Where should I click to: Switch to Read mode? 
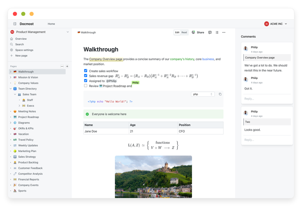(x=184, y=33)
